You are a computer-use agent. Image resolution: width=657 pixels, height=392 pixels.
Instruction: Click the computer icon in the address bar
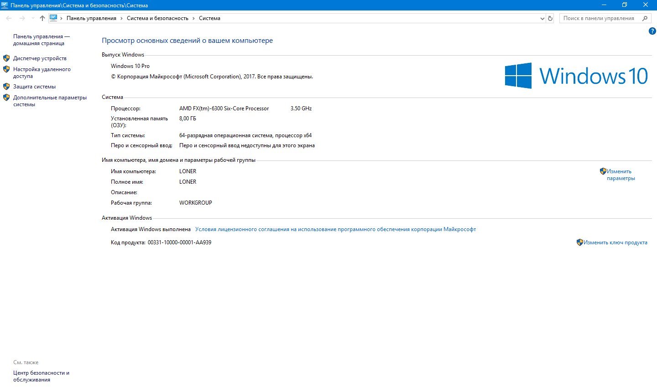click(53, 18)
